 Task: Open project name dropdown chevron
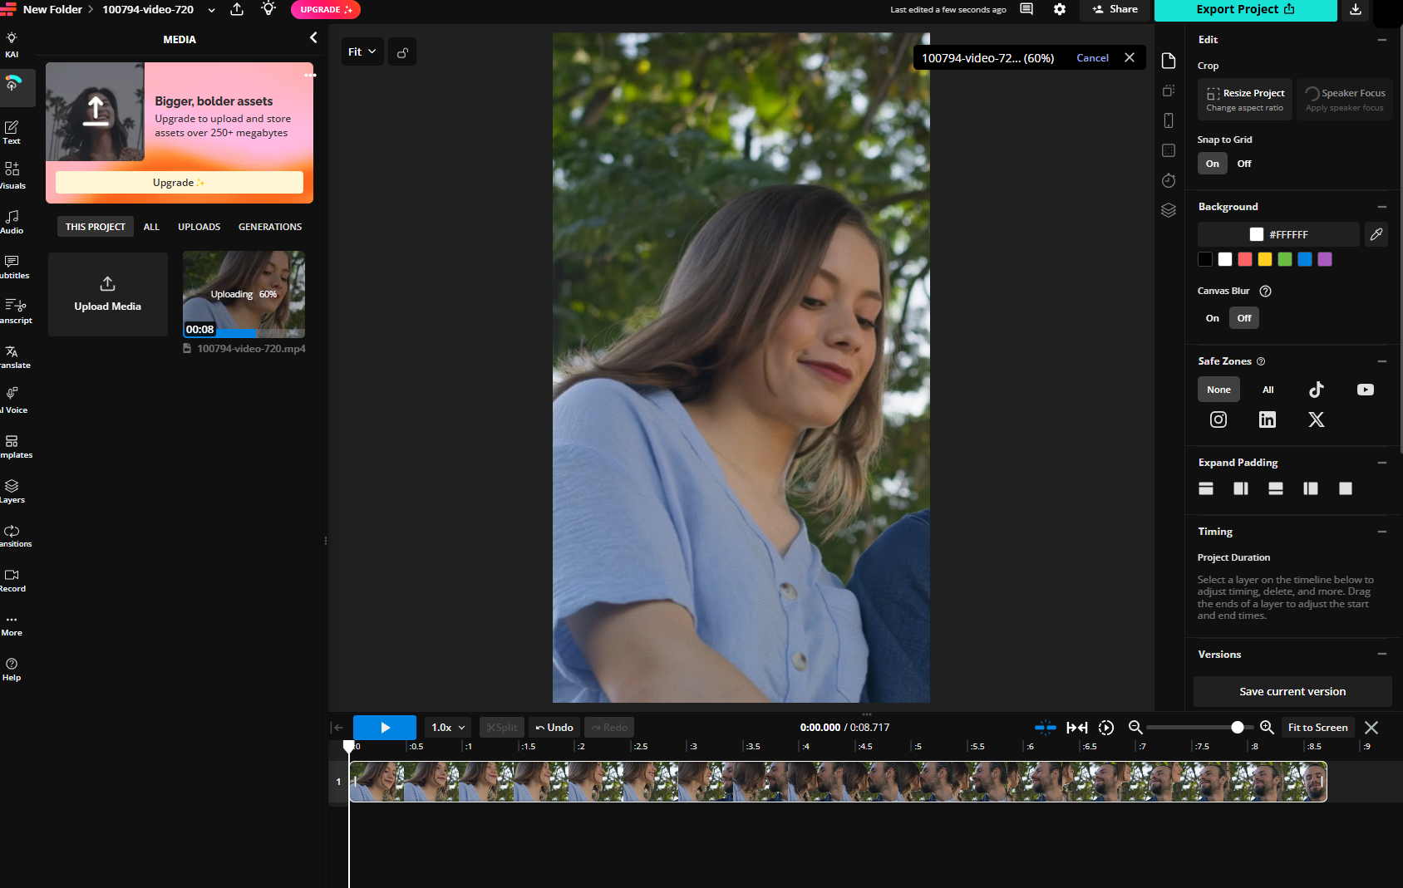click(x=211, y=10)
